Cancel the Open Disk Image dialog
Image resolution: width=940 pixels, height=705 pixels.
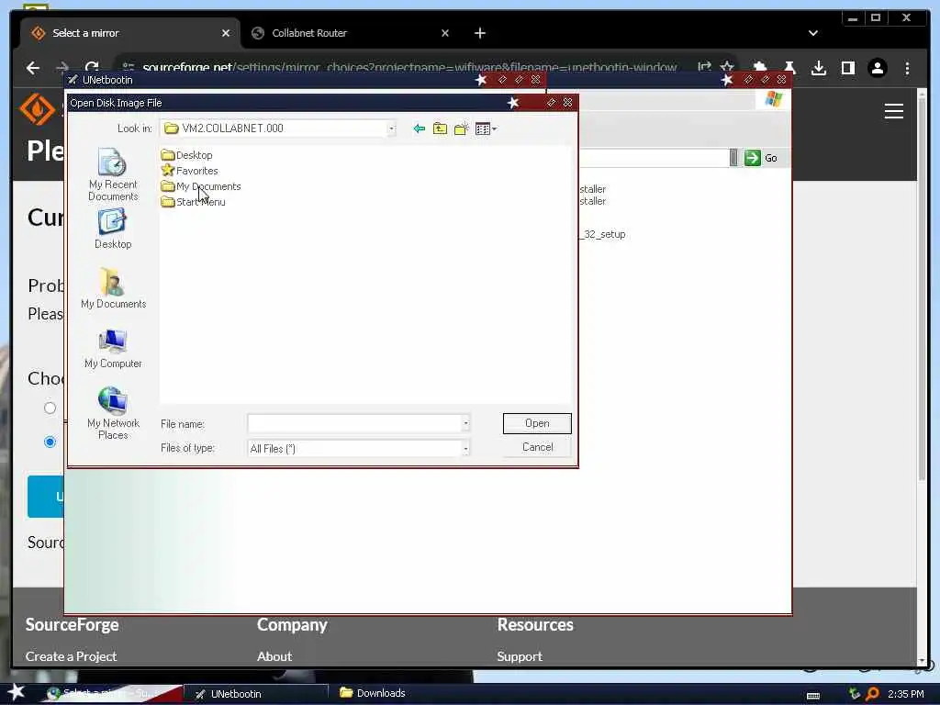coord(537,447)
